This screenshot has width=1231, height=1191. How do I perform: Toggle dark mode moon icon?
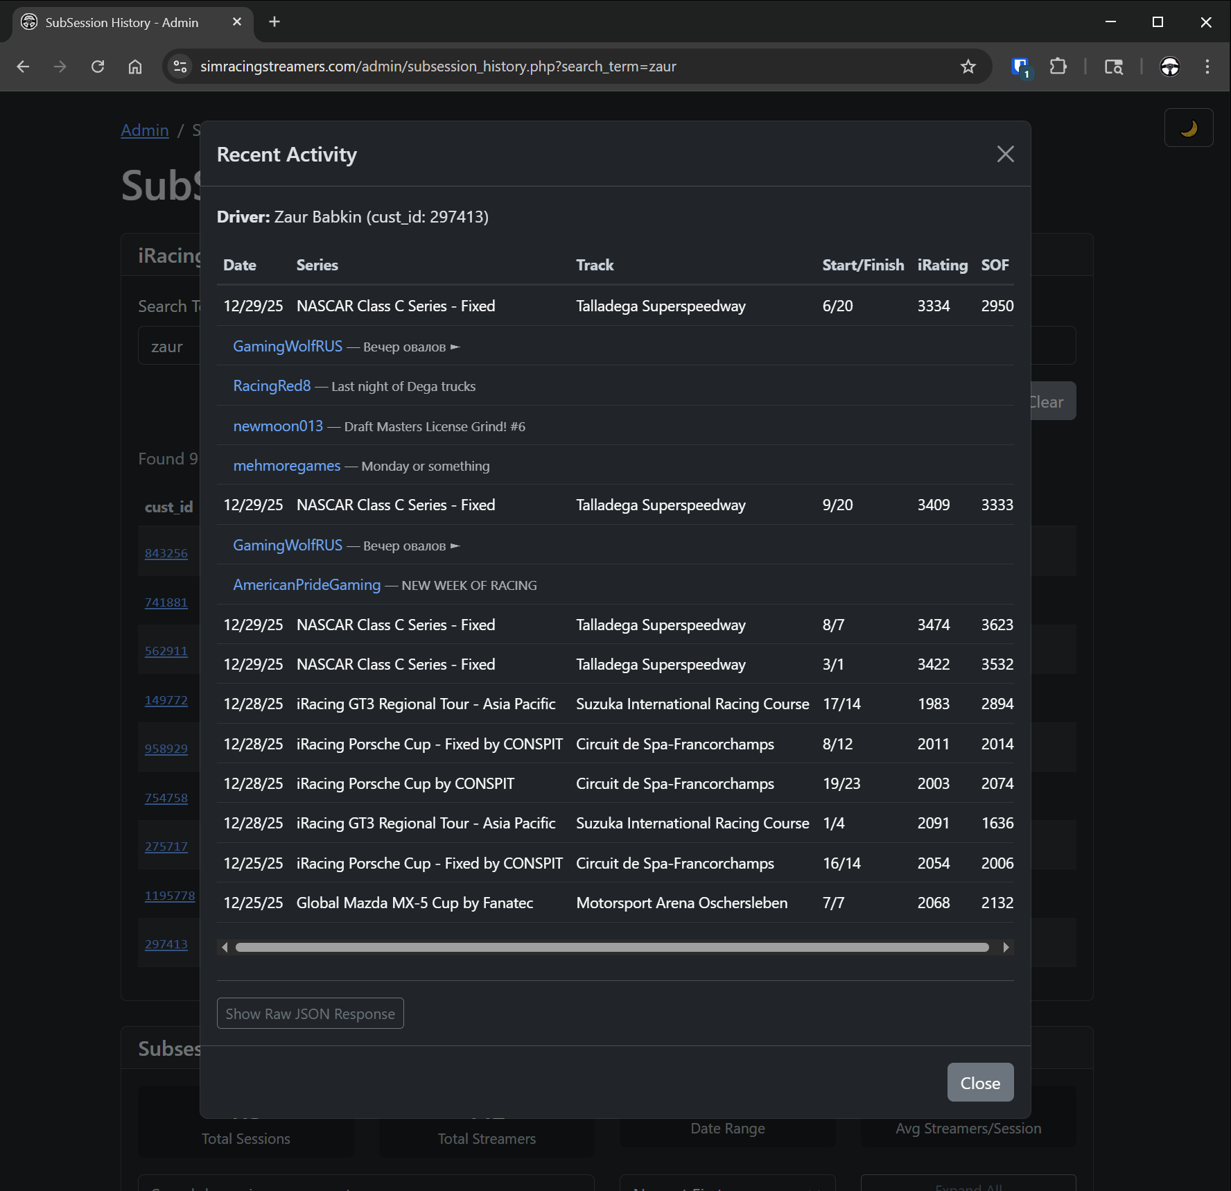click(x=1188, y=128)
